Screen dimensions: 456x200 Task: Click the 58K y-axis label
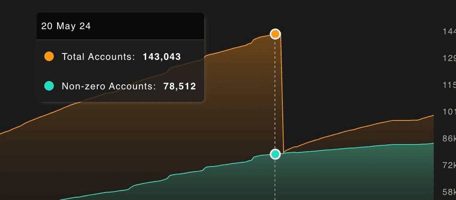(449, 192)
